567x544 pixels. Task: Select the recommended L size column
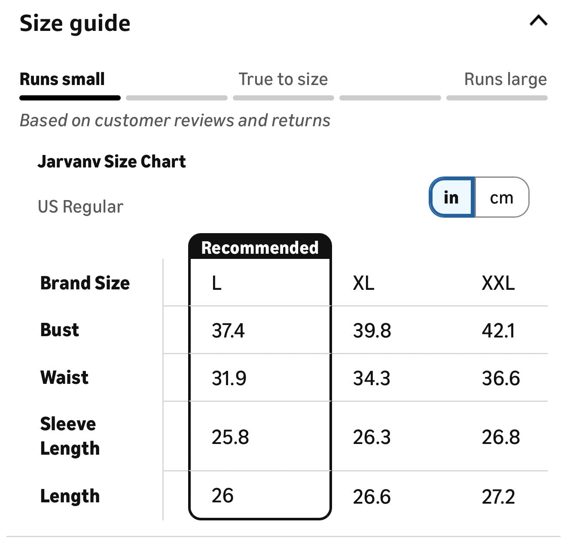point(217,283)
